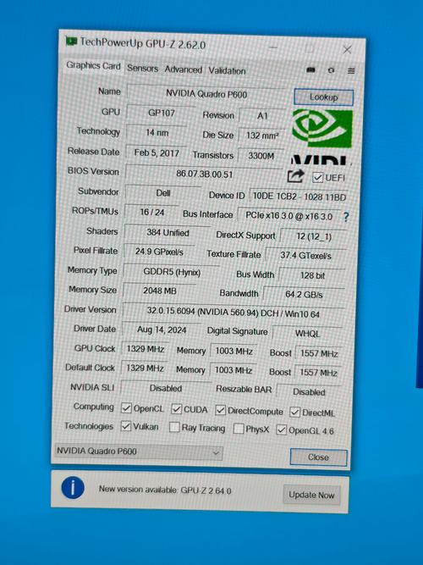Open the hamburger menu icon in GPU-Z
Viewport: 423px width, 565px height.
click(351, 71)
